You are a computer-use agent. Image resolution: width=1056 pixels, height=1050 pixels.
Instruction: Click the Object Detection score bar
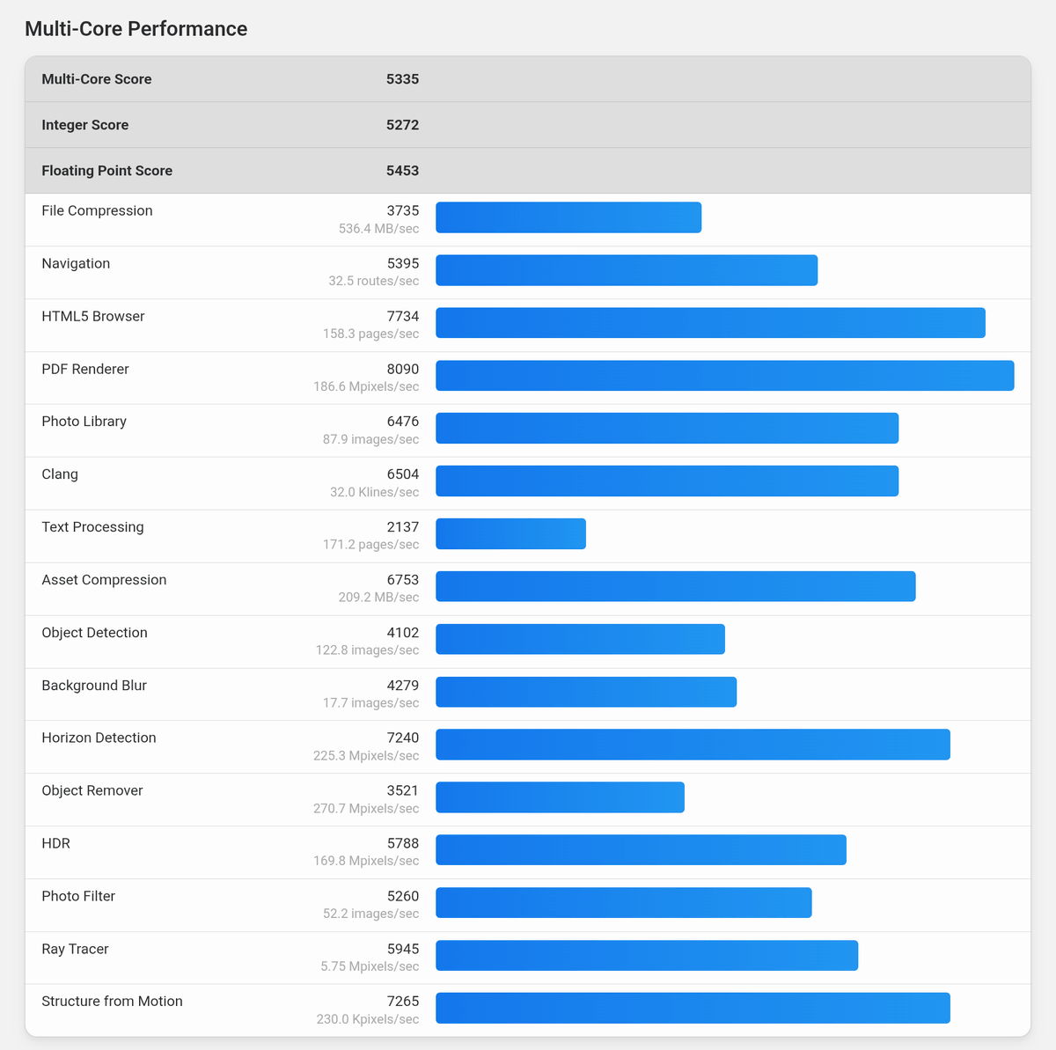click(x=580, y=640)
